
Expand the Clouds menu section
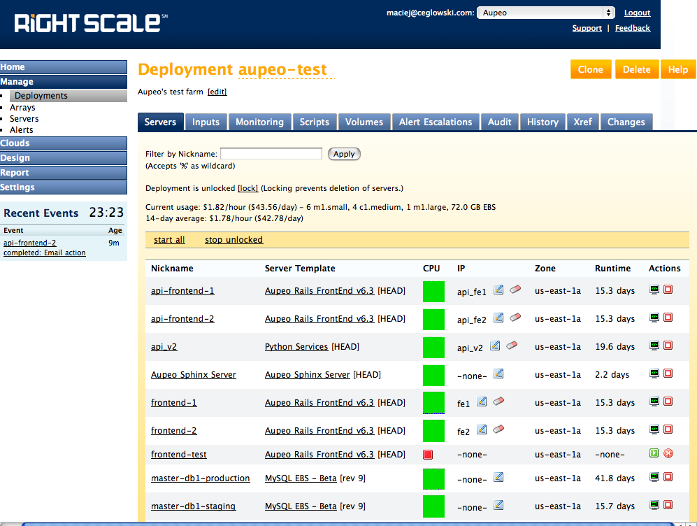click(x=64, y=143)
